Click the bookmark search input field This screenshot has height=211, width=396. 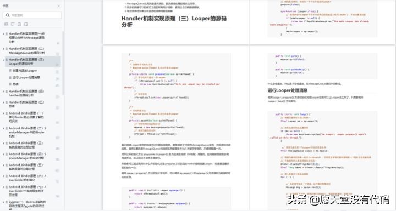click(x=32, y=15)
